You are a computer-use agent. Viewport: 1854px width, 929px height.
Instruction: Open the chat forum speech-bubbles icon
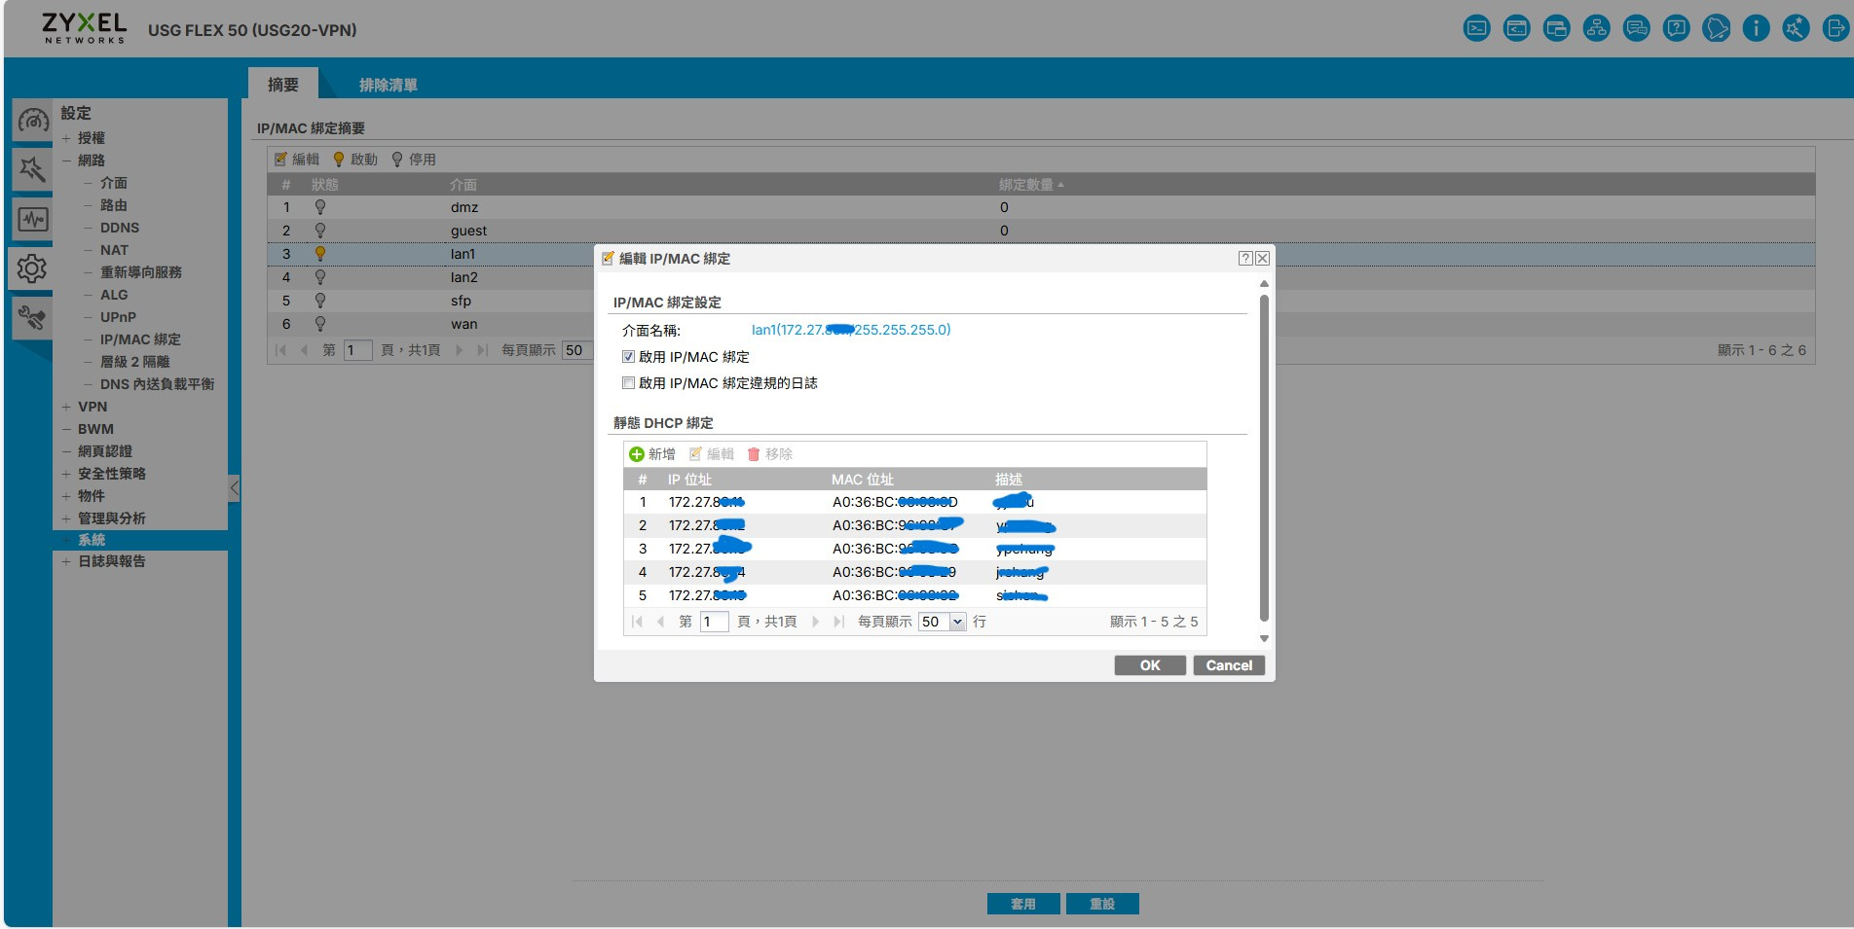[1636, 28]
